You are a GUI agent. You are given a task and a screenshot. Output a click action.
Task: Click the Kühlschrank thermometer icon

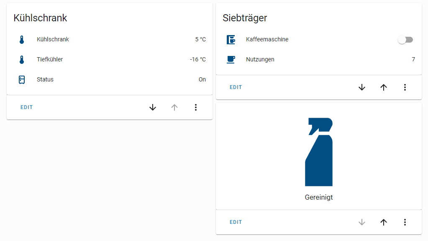[x=22, y=40]
